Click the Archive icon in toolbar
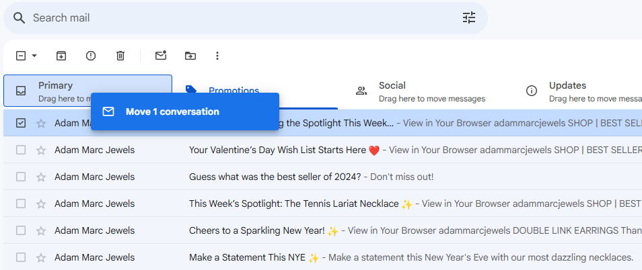 tap(61, 56)
